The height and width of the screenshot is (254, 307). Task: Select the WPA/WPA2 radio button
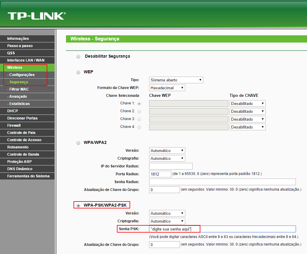point(78,143)
